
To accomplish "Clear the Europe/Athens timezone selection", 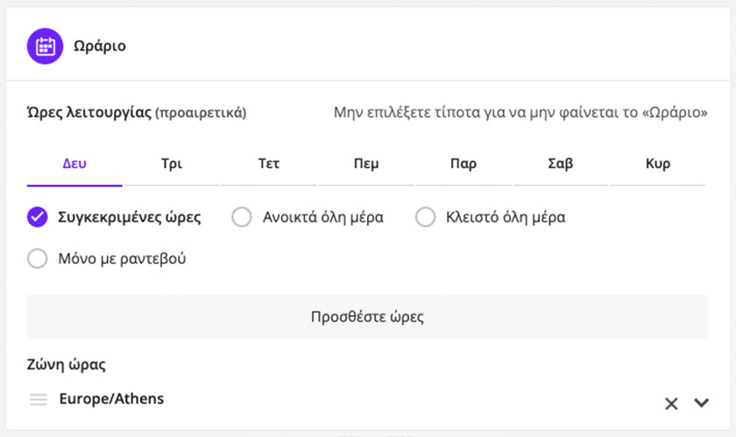I will click(671, 404).
